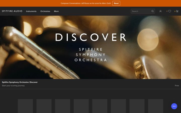This screenshot has height=113, width=181.
Task: Open the user account icon
Action: point(160,11)
